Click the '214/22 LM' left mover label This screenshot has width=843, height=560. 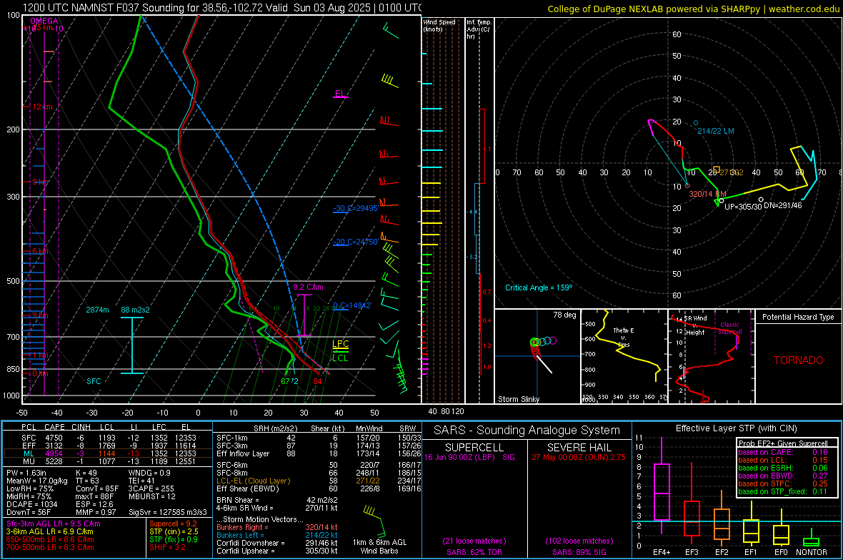tap(716, 131)
